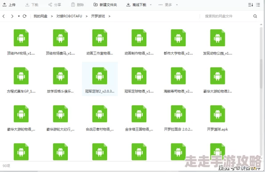Click the vertical scrollbar thumb

(261, 73)
